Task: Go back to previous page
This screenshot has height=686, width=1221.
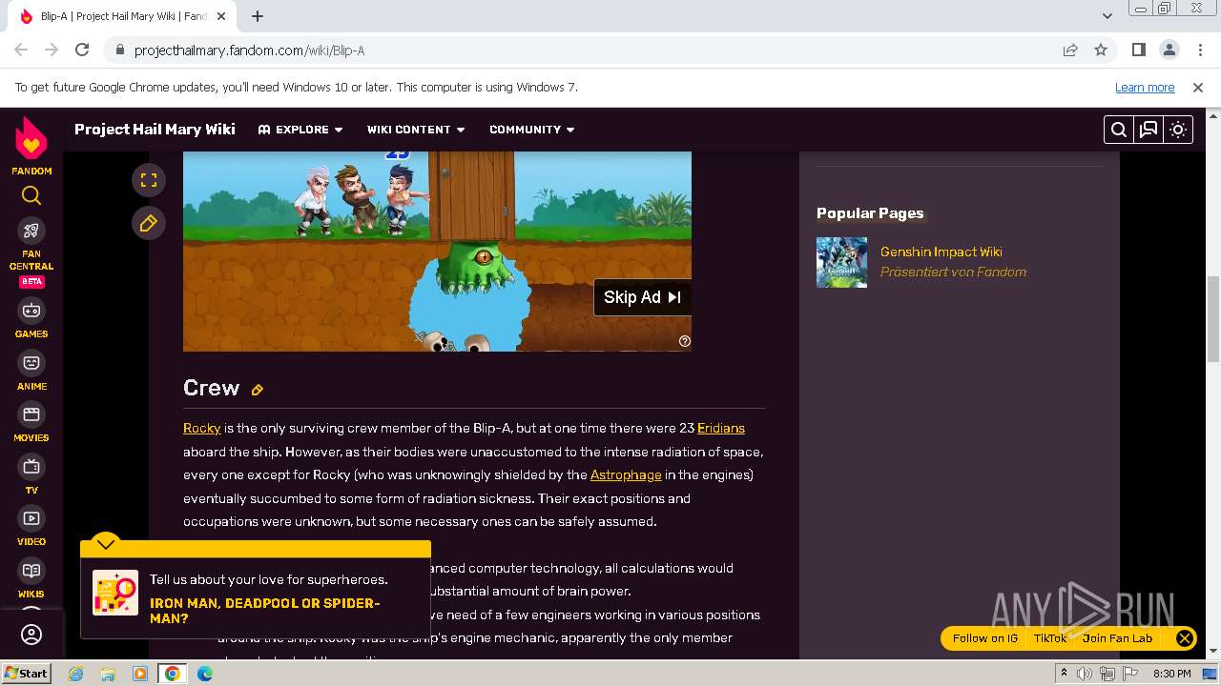Action: coord(21,50)
